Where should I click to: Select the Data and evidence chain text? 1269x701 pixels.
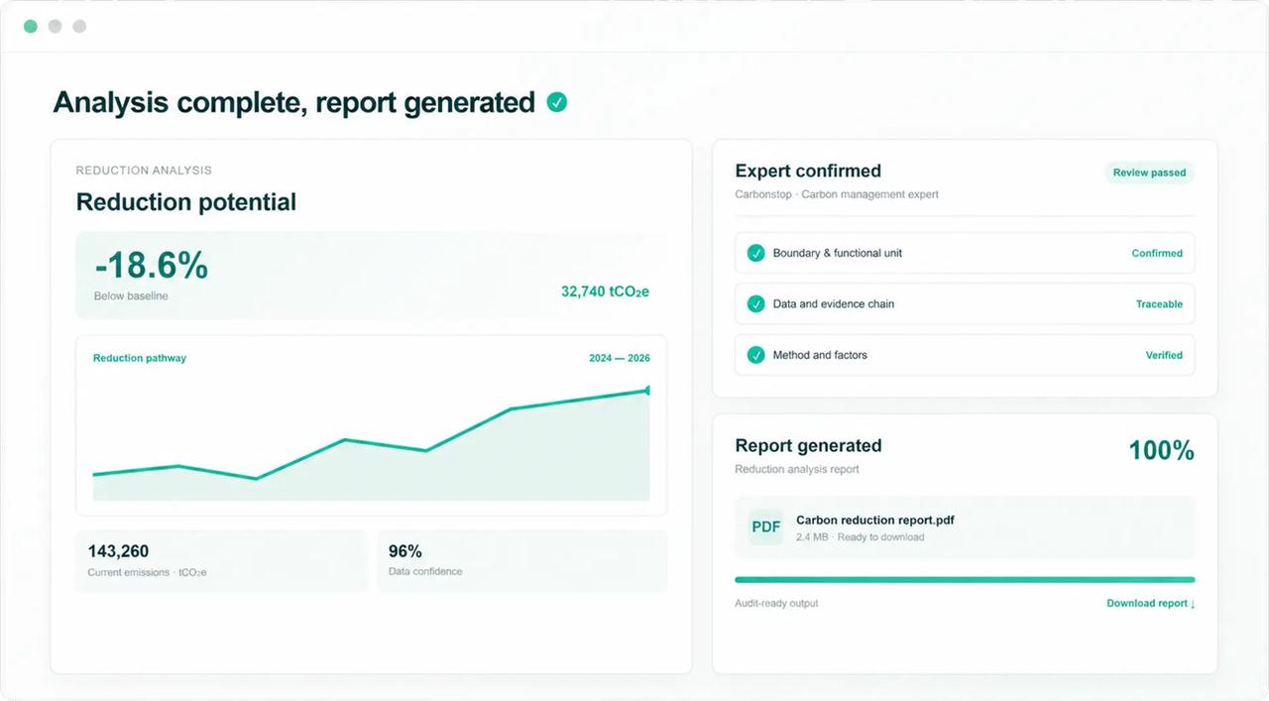[x=834, y=303]
